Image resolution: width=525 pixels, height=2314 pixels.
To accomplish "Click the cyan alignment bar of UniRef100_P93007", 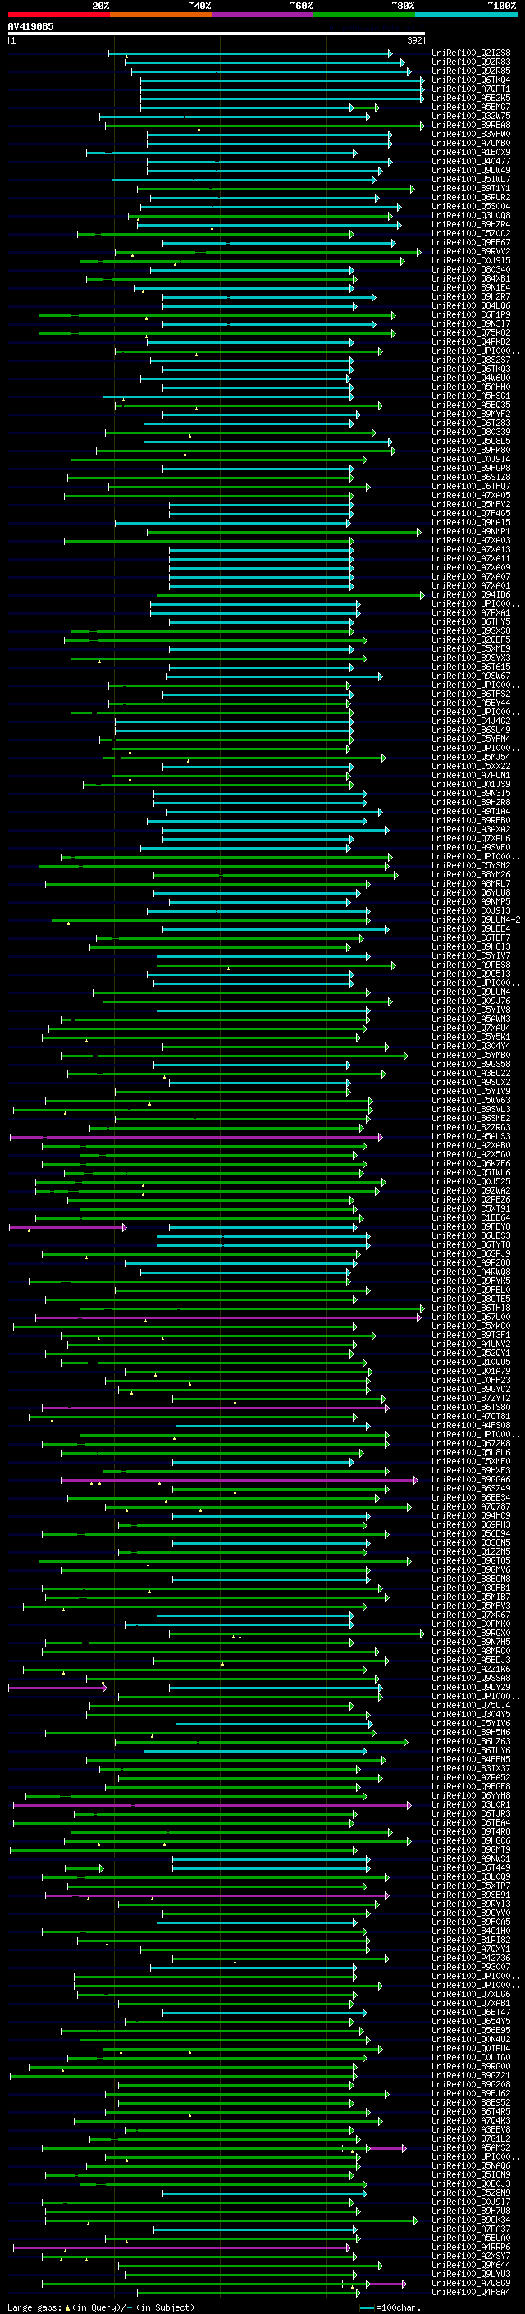I will pyautogui.click(x=253, y=1968).
